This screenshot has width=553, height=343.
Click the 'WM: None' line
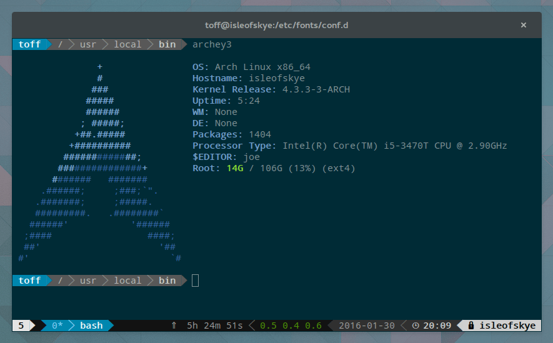[215, 112]
